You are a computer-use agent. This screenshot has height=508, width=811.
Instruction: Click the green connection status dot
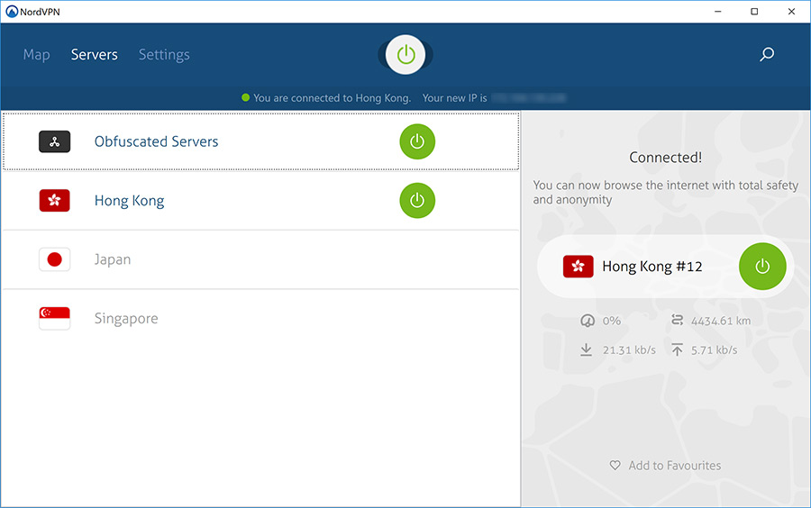[x=246, y=97]
